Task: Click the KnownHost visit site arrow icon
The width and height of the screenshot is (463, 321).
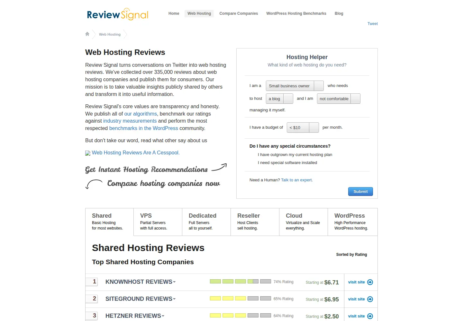Action: [370, 282]
